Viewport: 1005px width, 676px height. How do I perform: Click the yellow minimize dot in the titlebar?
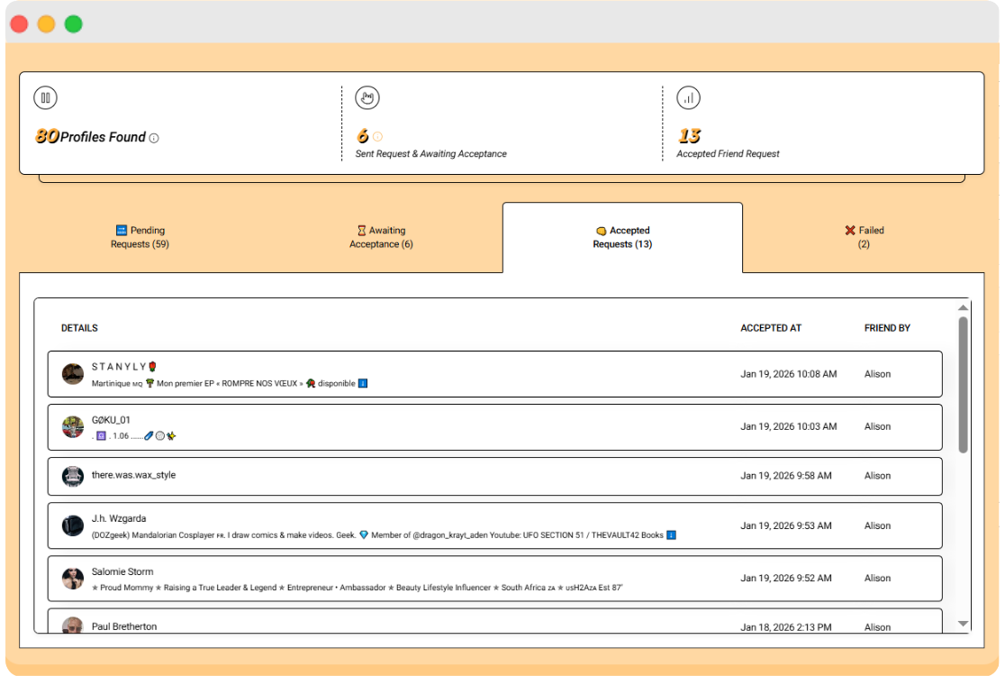[47, 24]
